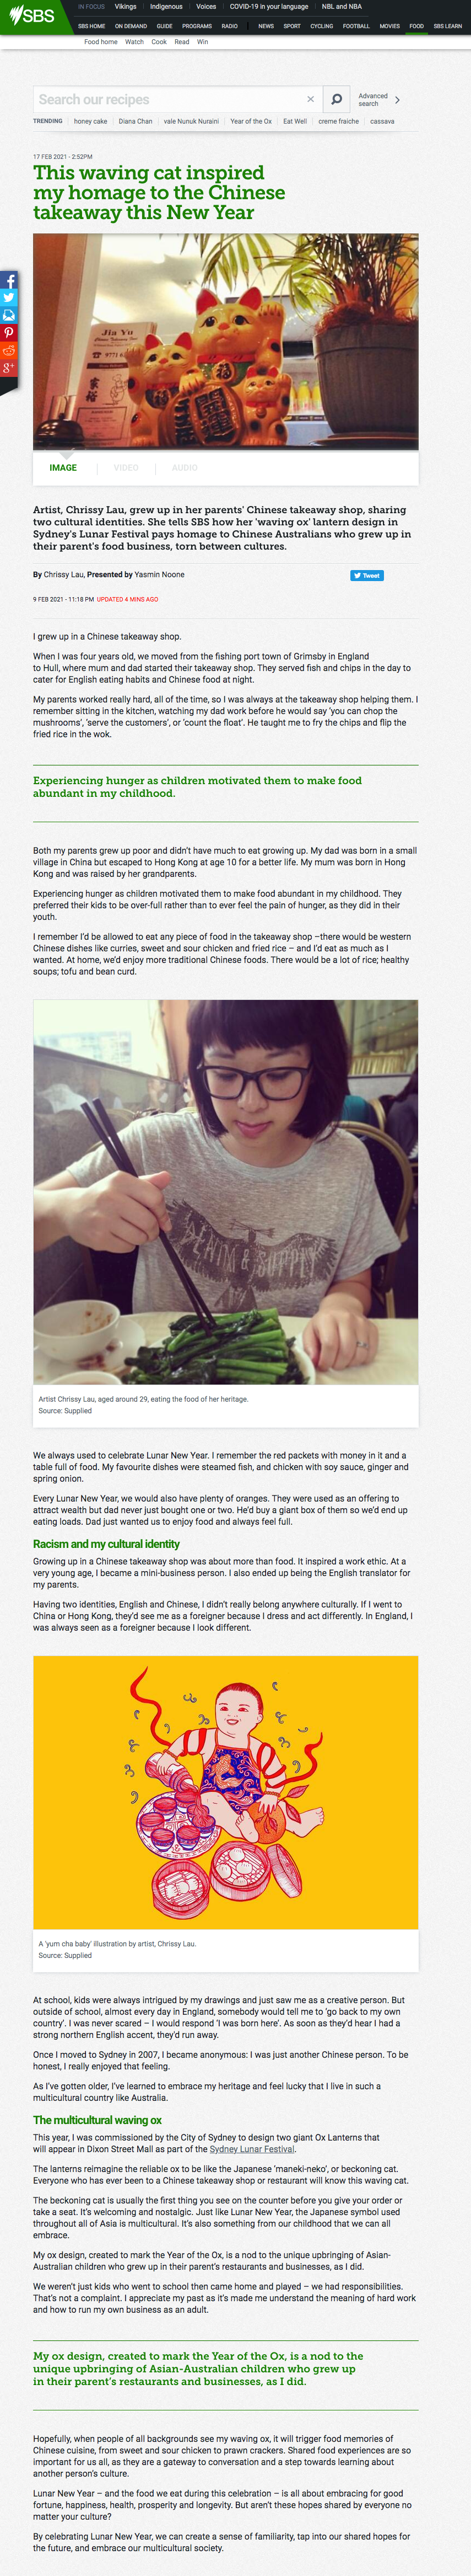471x2576 pixels.
Task: Share on Google Plus icon
Action: 8,369
